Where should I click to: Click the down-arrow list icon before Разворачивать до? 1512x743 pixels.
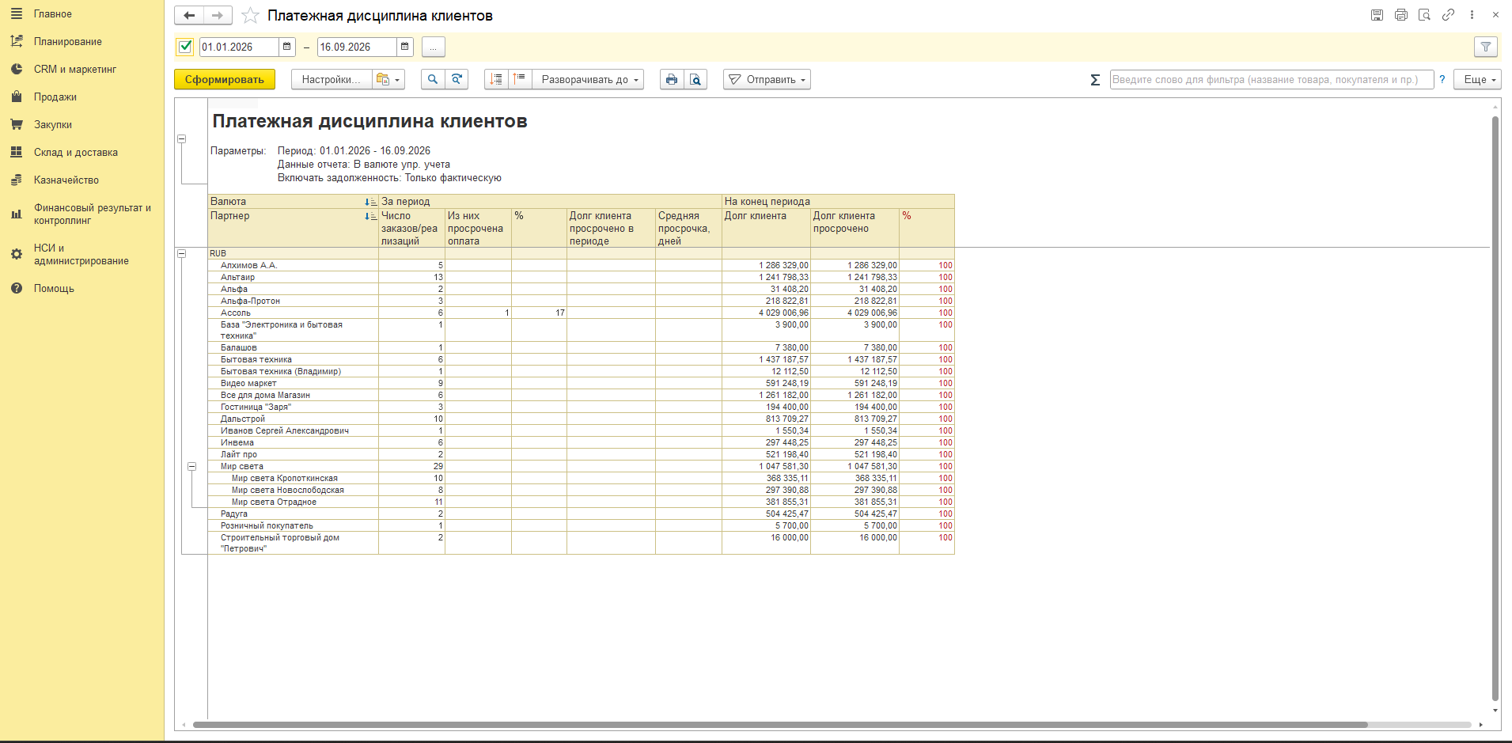click(496, 79)
